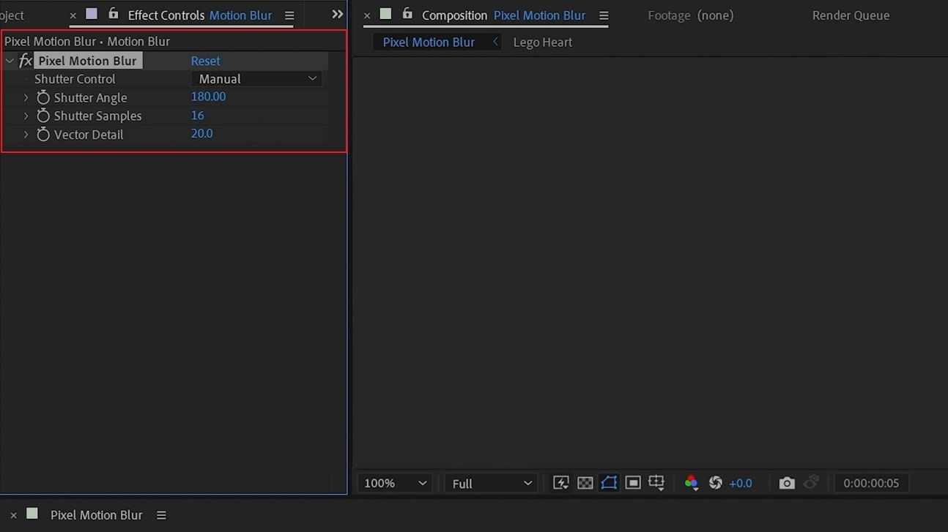Screen dimensions: 948x532
Task: Open the Render Queue tab
Action: (x=850, y=15)
